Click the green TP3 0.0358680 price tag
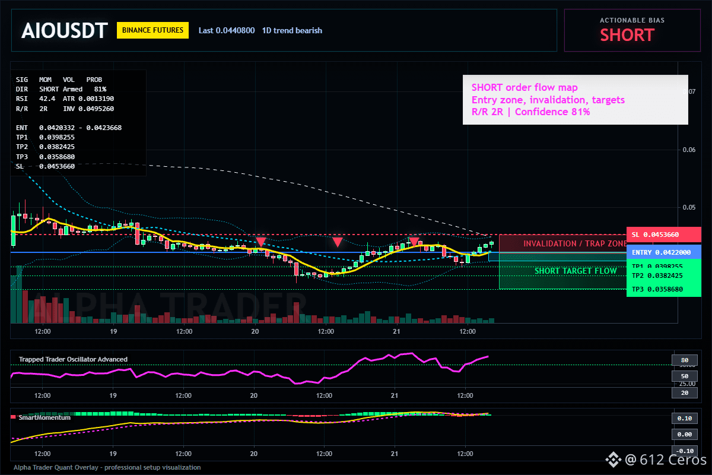The width and height of the screenshot is (712, 475). (x=663, y=289)
